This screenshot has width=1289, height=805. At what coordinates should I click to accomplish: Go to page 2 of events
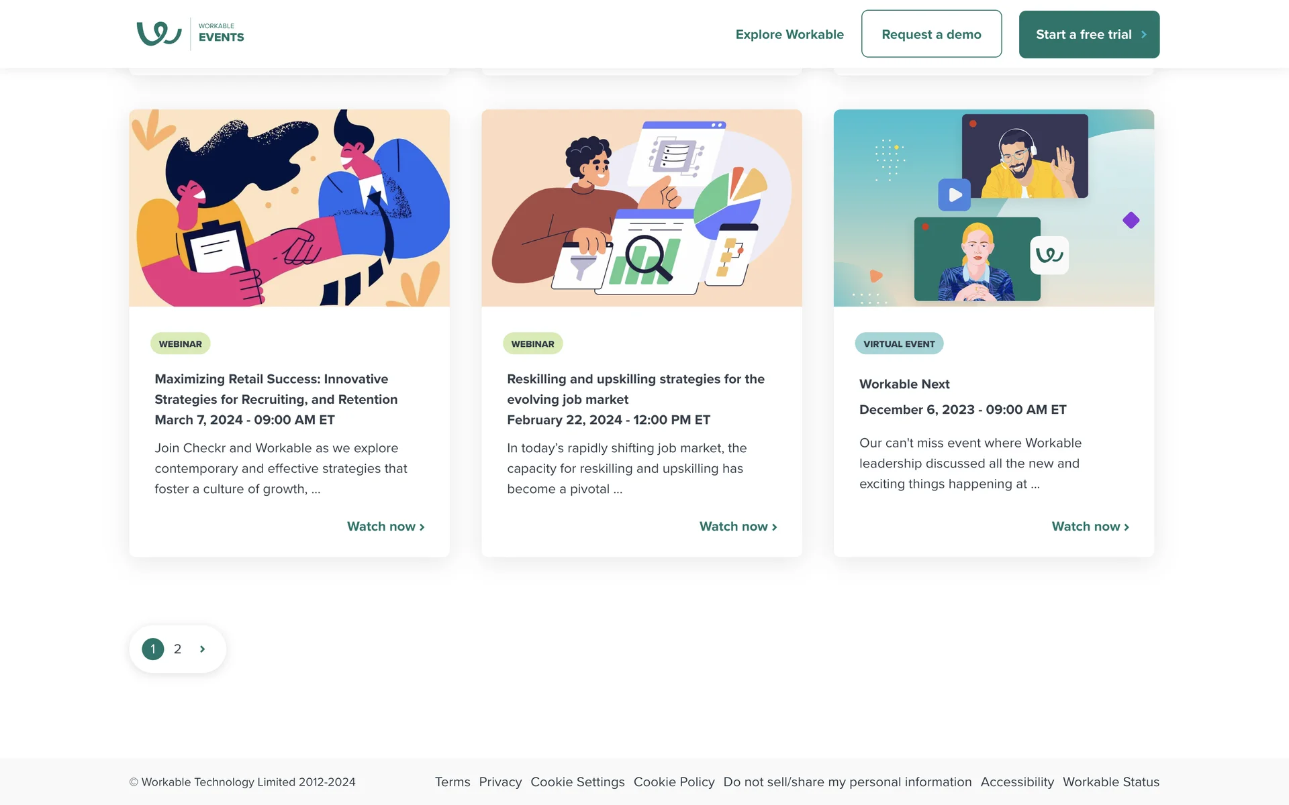[177, 649]
